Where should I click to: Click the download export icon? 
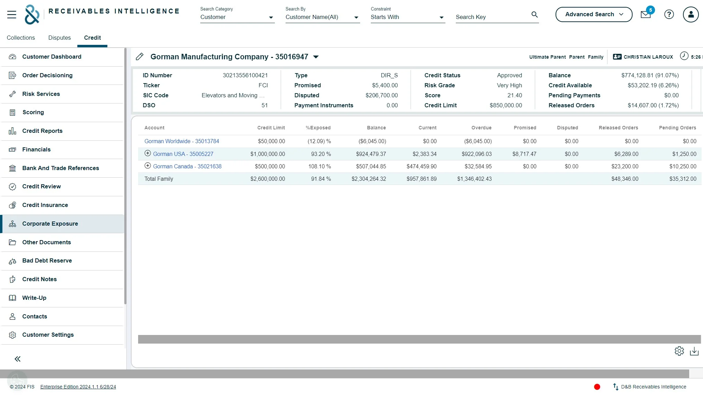coord(694,351)
